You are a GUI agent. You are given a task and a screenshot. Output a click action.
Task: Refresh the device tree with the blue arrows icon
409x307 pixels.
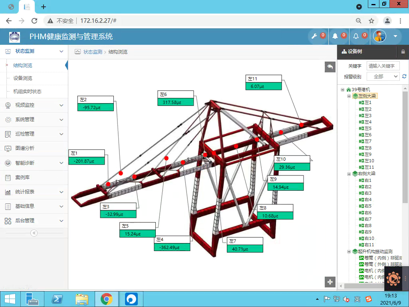[404, 76]
